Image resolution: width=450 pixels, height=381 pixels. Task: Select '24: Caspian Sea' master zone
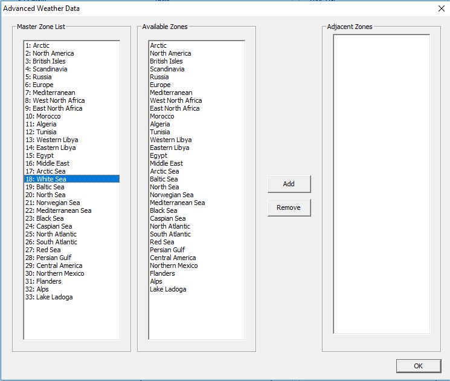[72, 226]
